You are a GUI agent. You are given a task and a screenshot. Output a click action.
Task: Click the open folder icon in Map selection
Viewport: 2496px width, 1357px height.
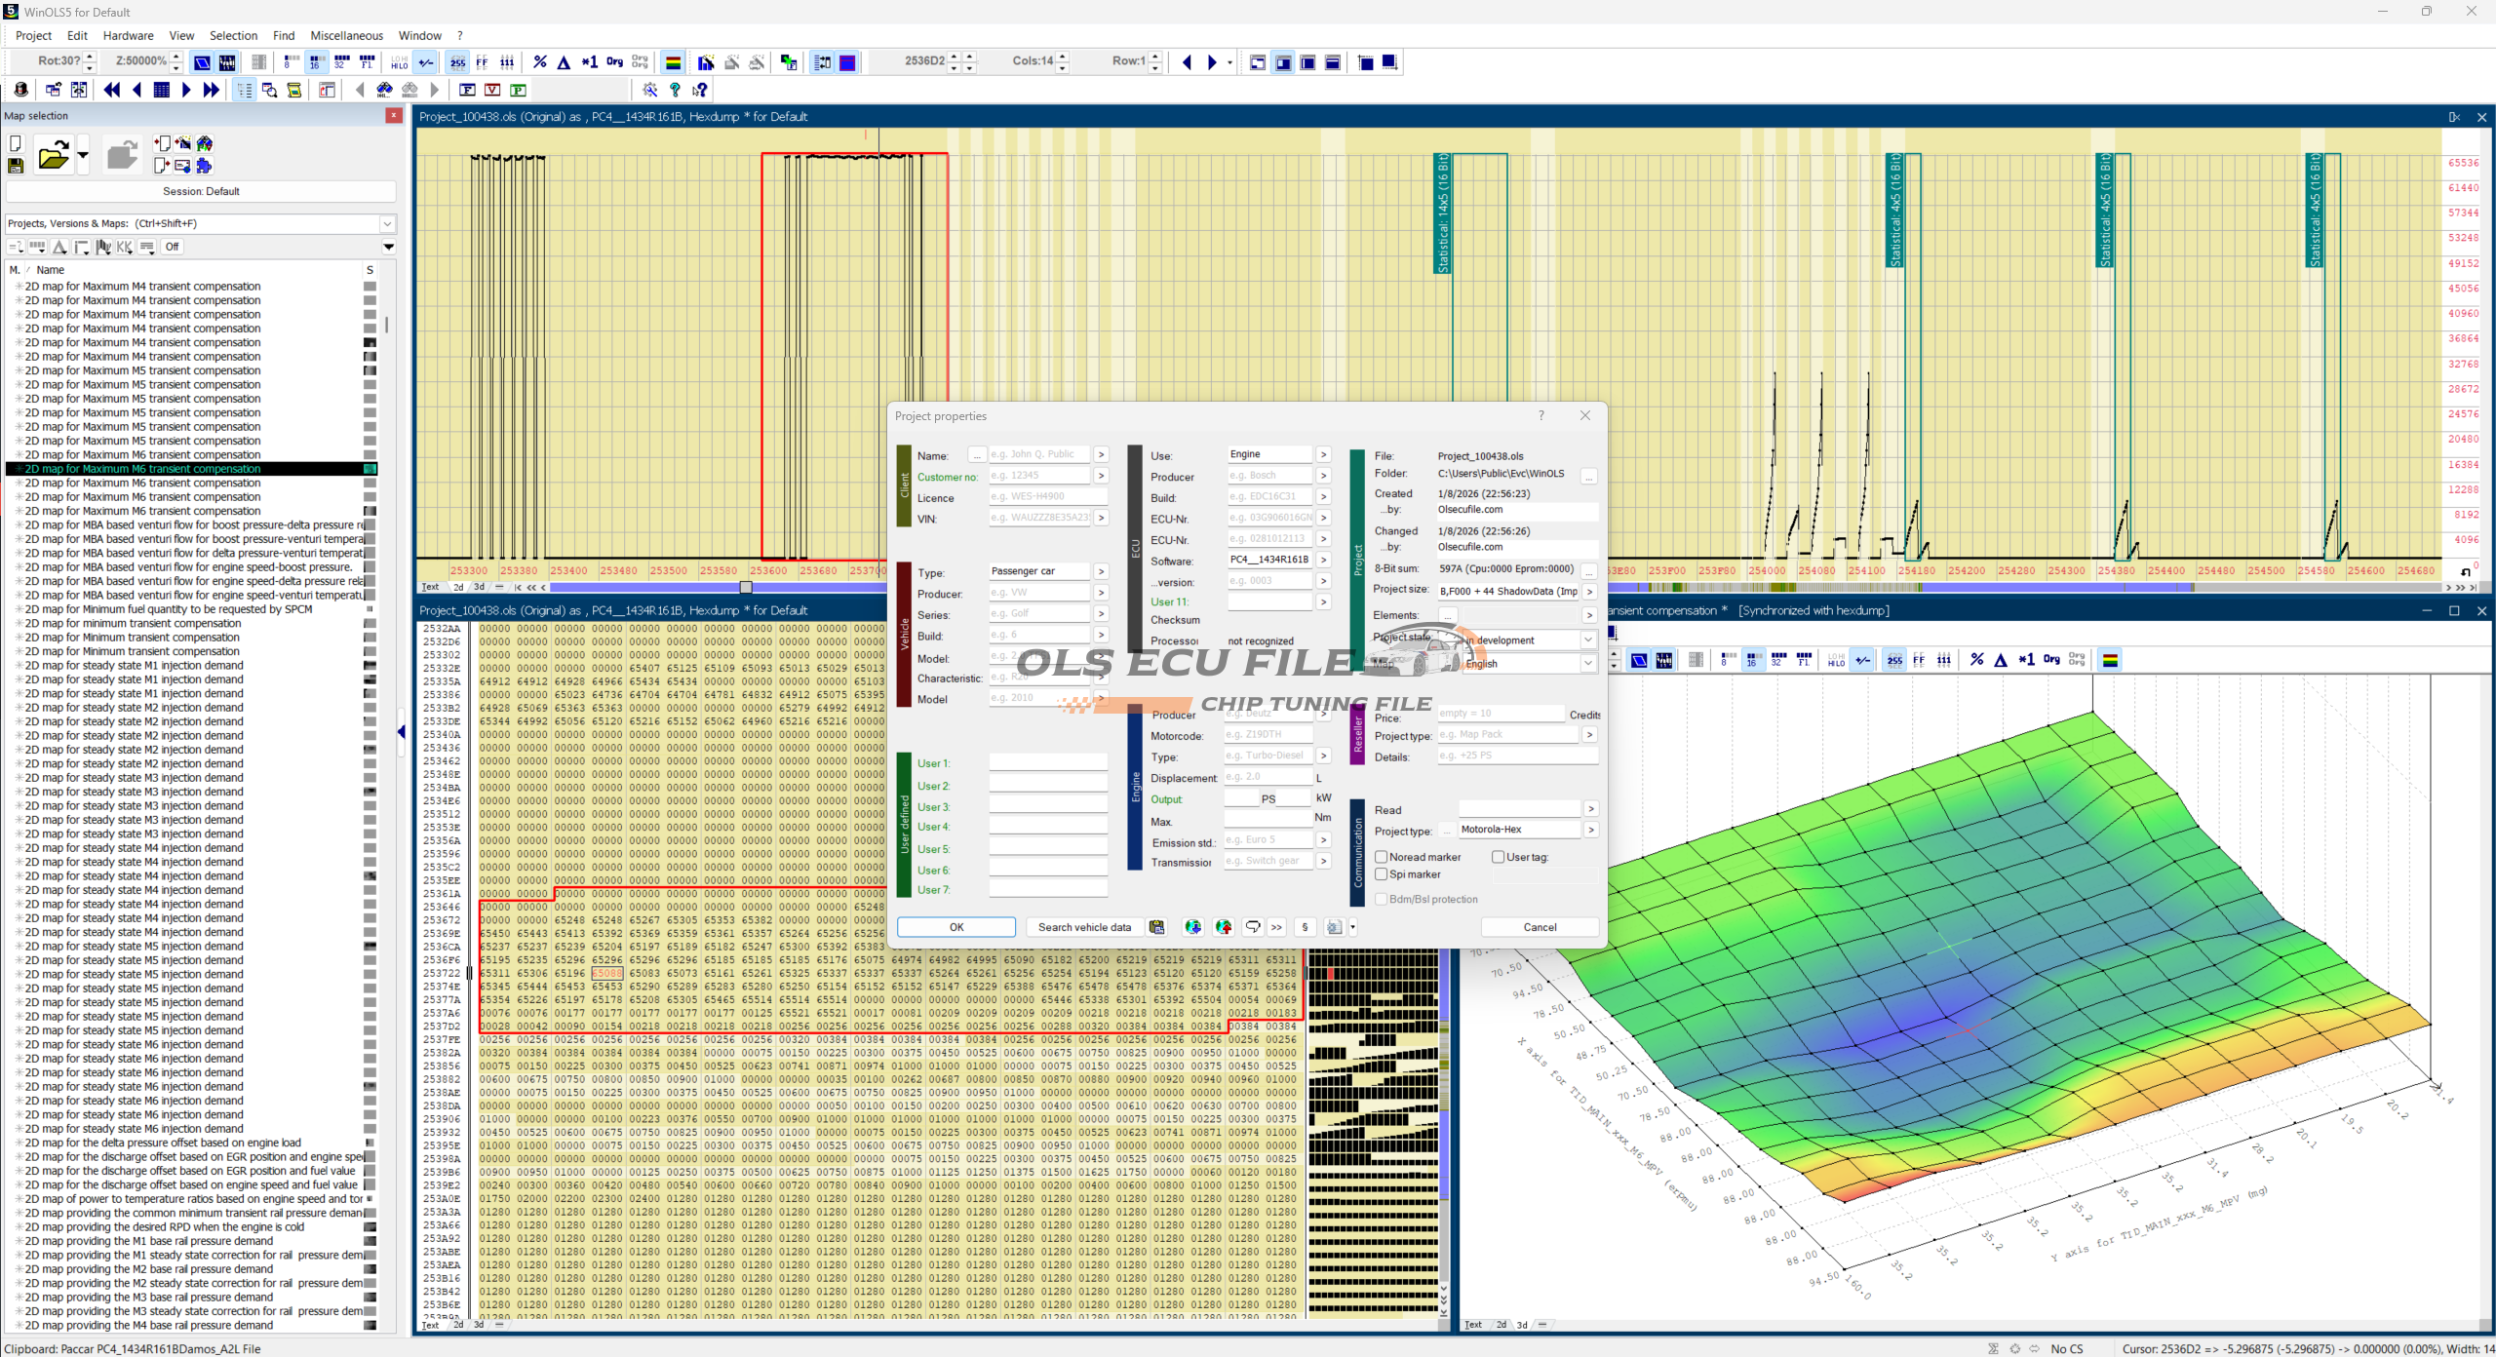[x=53, y=155]
